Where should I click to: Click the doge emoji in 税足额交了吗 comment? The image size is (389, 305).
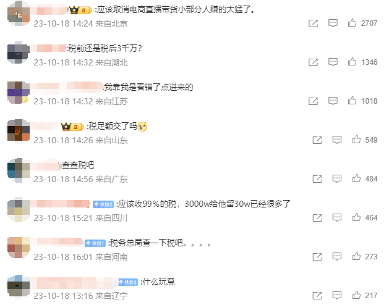tap(142, 127)
